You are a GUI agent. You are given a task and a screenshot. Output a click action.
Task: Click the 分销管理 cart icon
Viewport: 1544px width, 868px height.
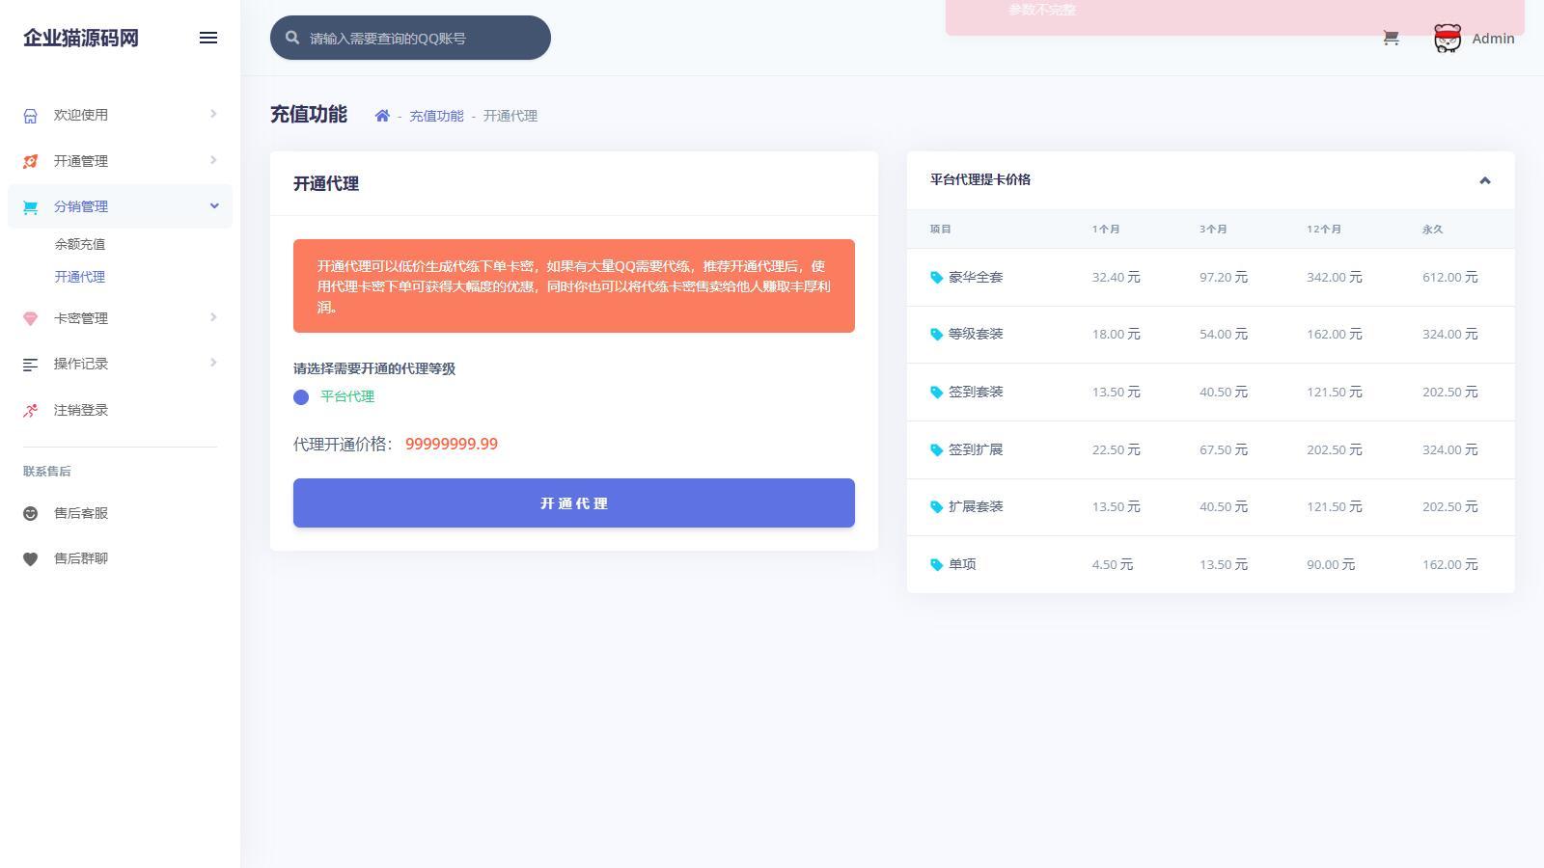coord(31,206)
